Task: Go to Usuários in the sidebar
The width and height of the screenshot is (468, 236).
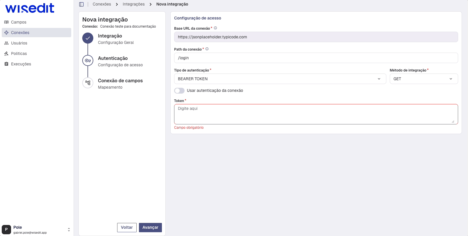Action: click(19, 43)
